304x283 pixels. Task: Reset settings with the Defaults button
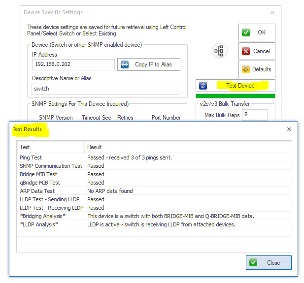point(257,69)
